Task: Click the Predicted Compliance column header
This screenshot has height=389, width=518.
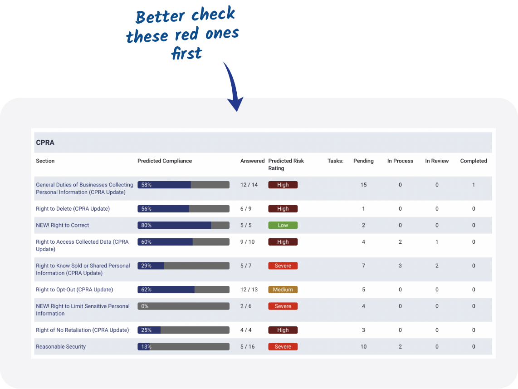Action: [x=165, y=161]
